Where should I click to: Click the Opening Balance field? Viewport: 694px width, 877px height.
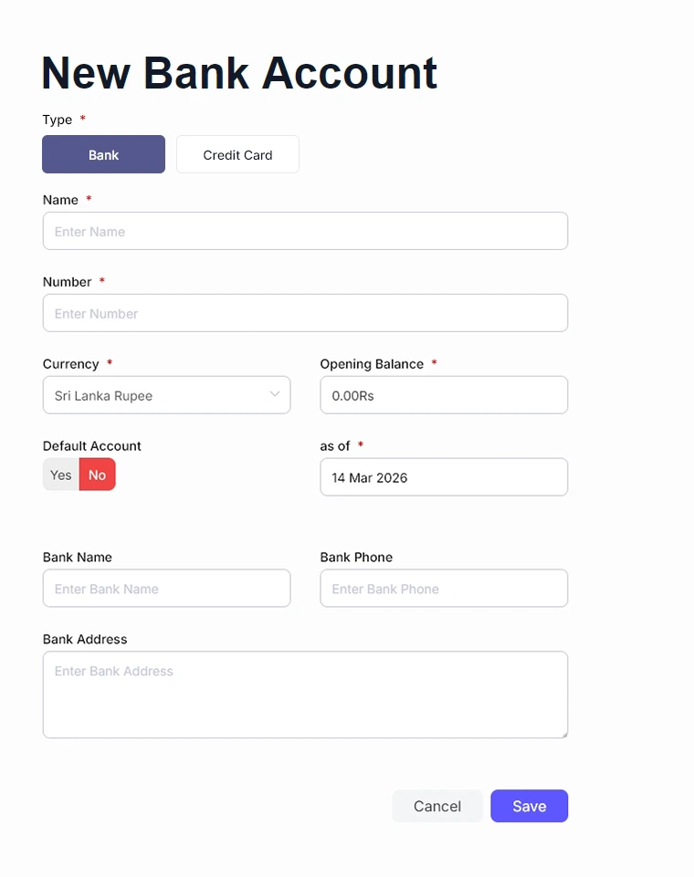tap(444, 395)
